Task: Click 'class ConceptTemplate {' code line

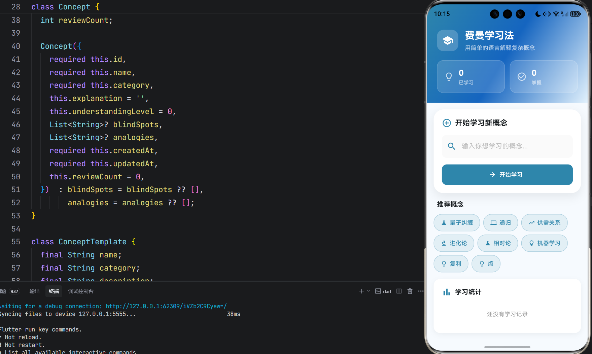Action: tap(83, 242)
